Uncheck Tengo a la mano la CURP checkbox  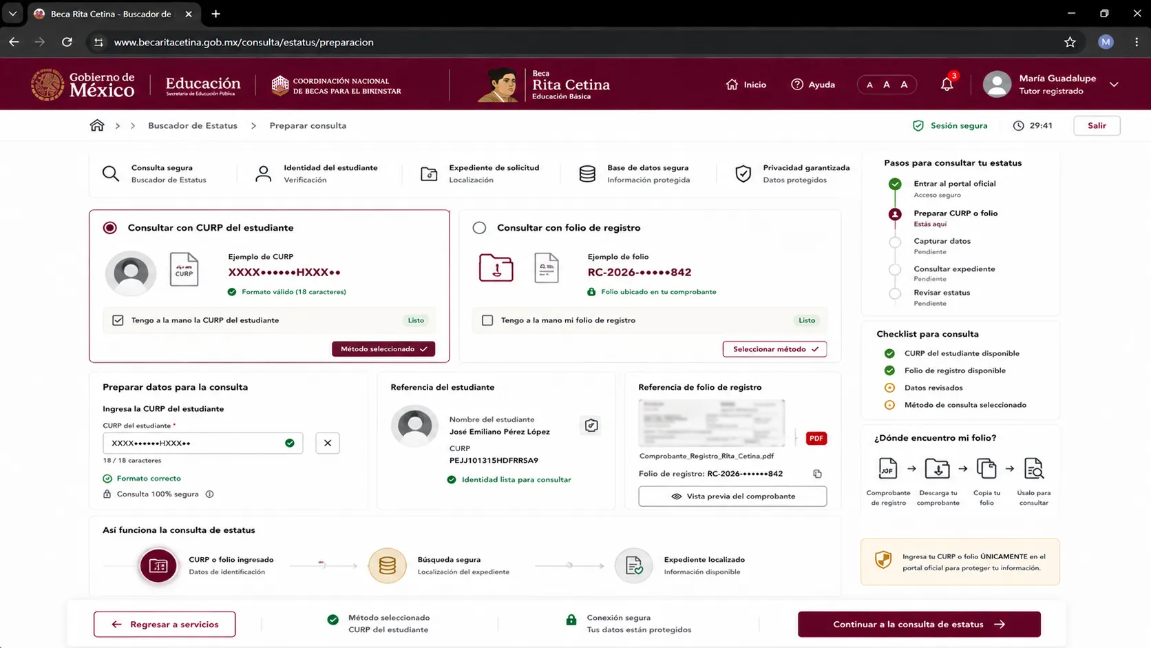click(x=118, y=320)
